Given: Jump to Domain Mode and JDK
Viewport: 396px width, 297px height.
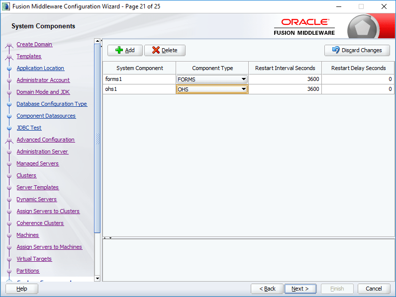Looking at the screenshot, I should click(x=43, y=92).
